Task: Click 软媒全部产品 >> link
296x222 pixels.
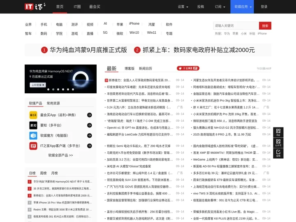Action: tap(60, 155)
